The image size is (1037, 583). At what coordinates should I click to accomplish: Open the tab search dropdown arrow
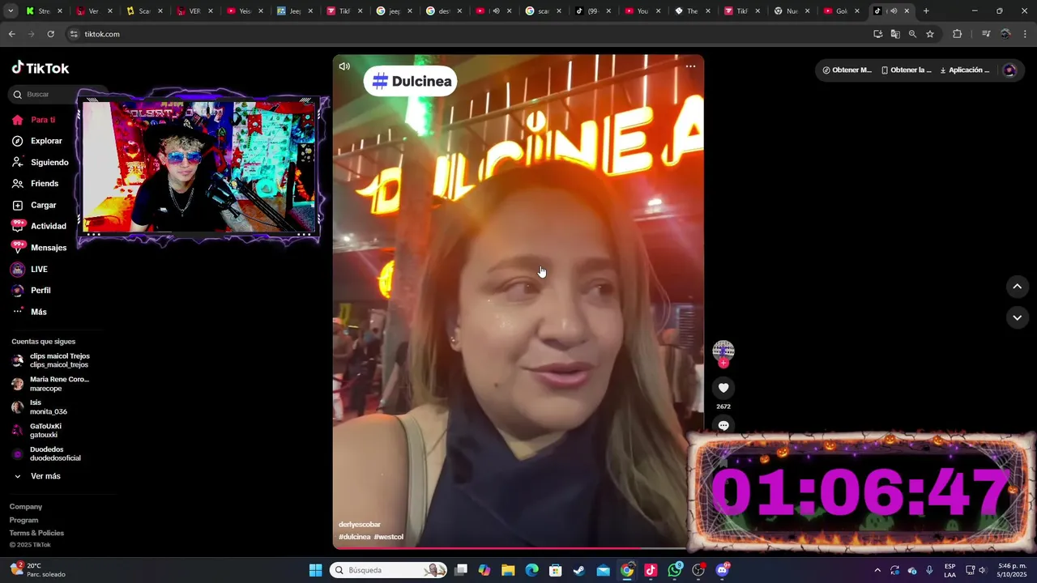[x=11, y=11]
